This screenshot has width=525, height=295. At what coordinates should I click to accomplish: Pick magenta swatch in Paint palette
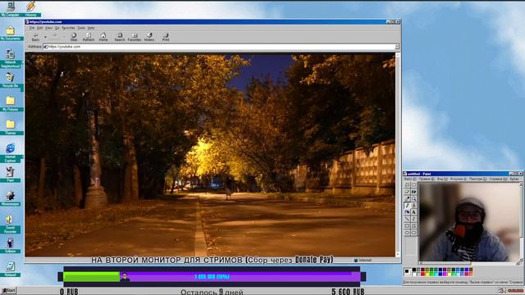(445, 274)
